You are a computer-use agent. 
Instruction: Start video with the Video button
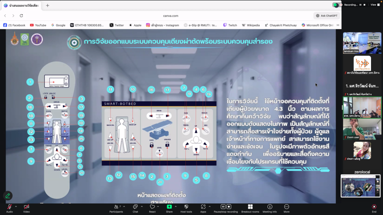(x=26, y=207)
